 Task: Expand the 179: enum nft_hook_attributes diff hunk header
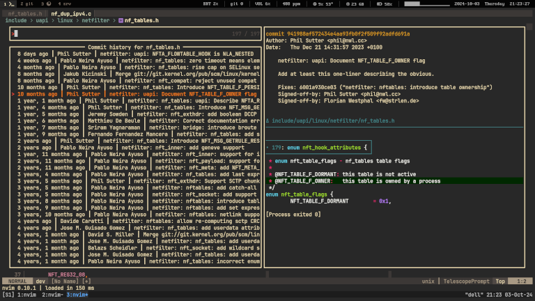tap(318, 147)
